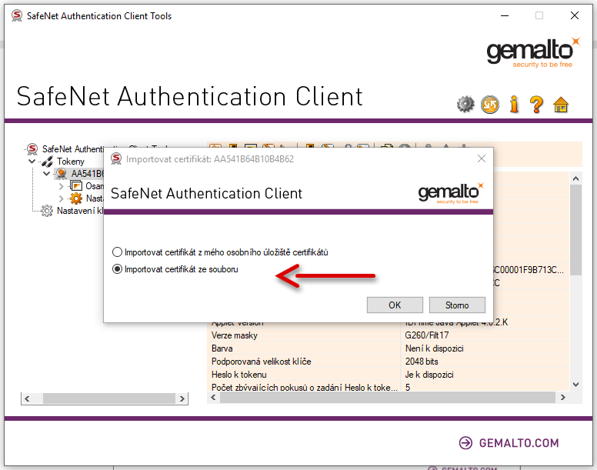
Task: Click details panel vertical scrollbar thumb
Action: [575, 230]
